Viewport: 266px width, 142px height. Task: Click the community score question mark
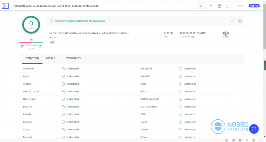(x=31, y=40)
